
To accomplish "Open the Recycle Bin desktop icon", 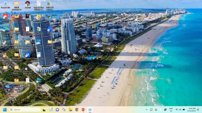I will tap(5, 4).
